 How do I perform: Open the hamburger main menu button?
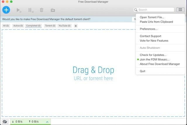point(180,10)
